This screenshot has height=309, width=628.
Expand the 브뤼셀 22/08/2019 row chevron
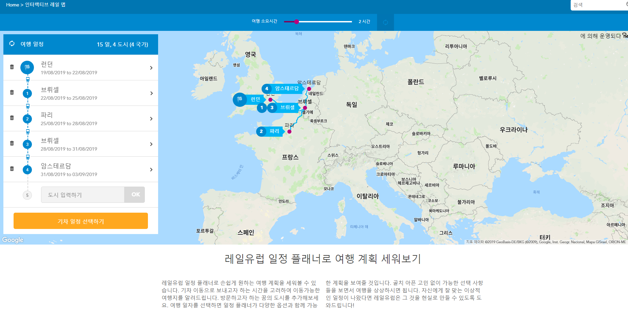pyautogui.click(x=151, y=93)
